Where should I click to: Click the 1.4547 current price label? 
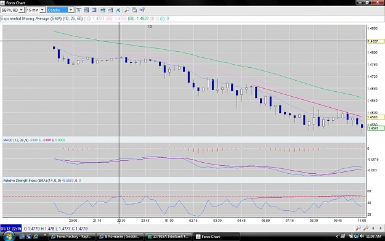(375, 128)
